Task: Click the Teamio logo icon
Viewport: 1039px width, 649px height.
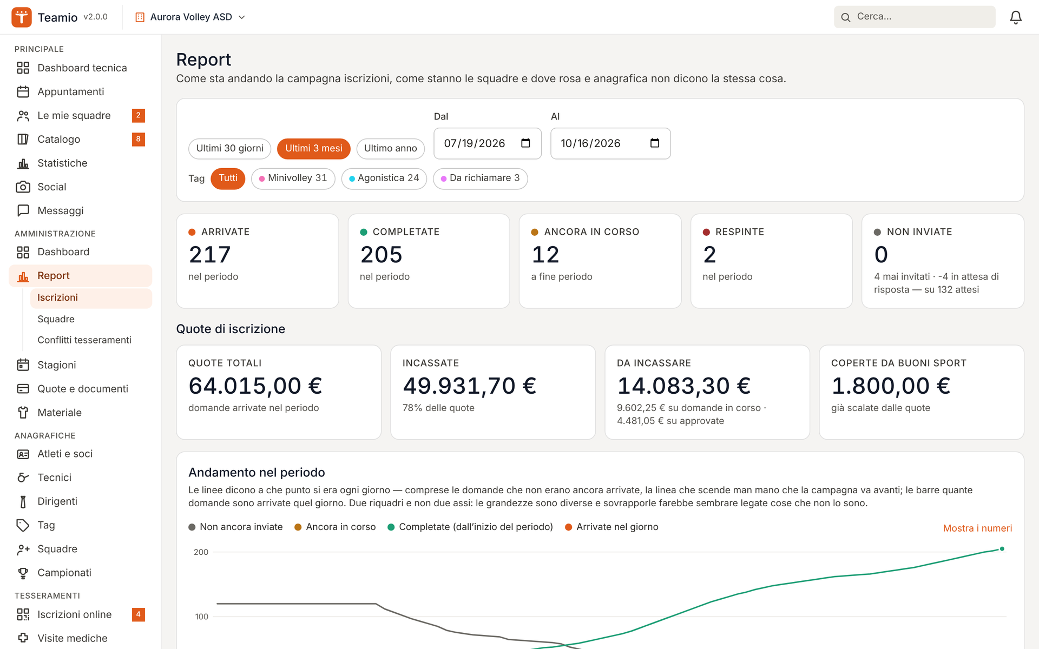Action: pos(22,17)
